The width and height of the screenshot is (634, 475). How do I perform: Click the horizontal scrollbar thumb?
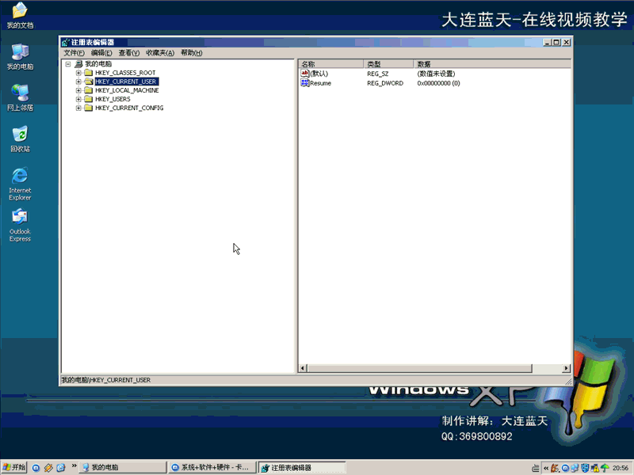[x=420, y=368]
